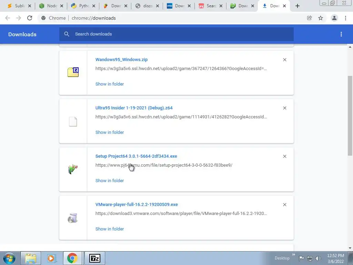Expand the Desktop toolbar chevron
The width and height of the screenshot is (353, 265).
(294, 255)
